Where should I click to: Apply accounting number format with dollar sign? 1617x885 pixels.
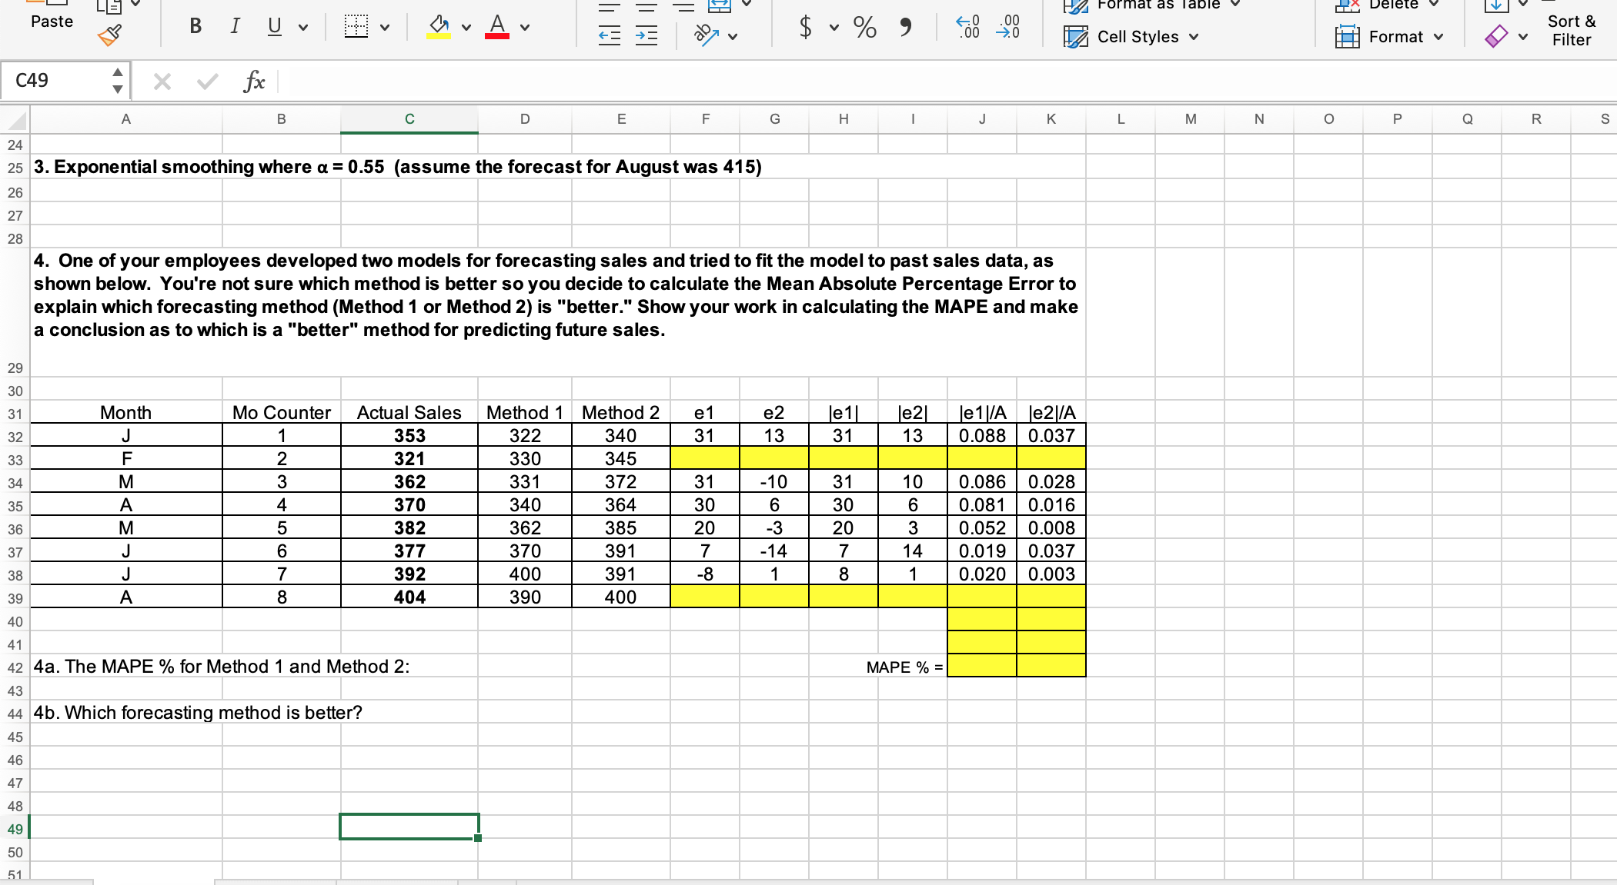click(x=805, y=26)
